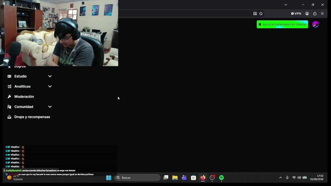Image resolution: width=331 pixels, height=186 pixels.
Task: Open the Extensions puzzle-piece icon
Action: pos(315,13)
